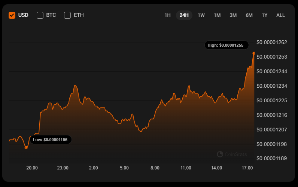Screen dimensions: 298x187
Task: Click the low price point marker
Action: point(26,147)
